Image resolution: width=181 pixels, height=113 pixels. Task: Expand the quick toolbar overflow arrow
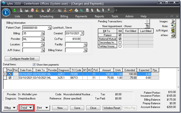tap(116, 10)
